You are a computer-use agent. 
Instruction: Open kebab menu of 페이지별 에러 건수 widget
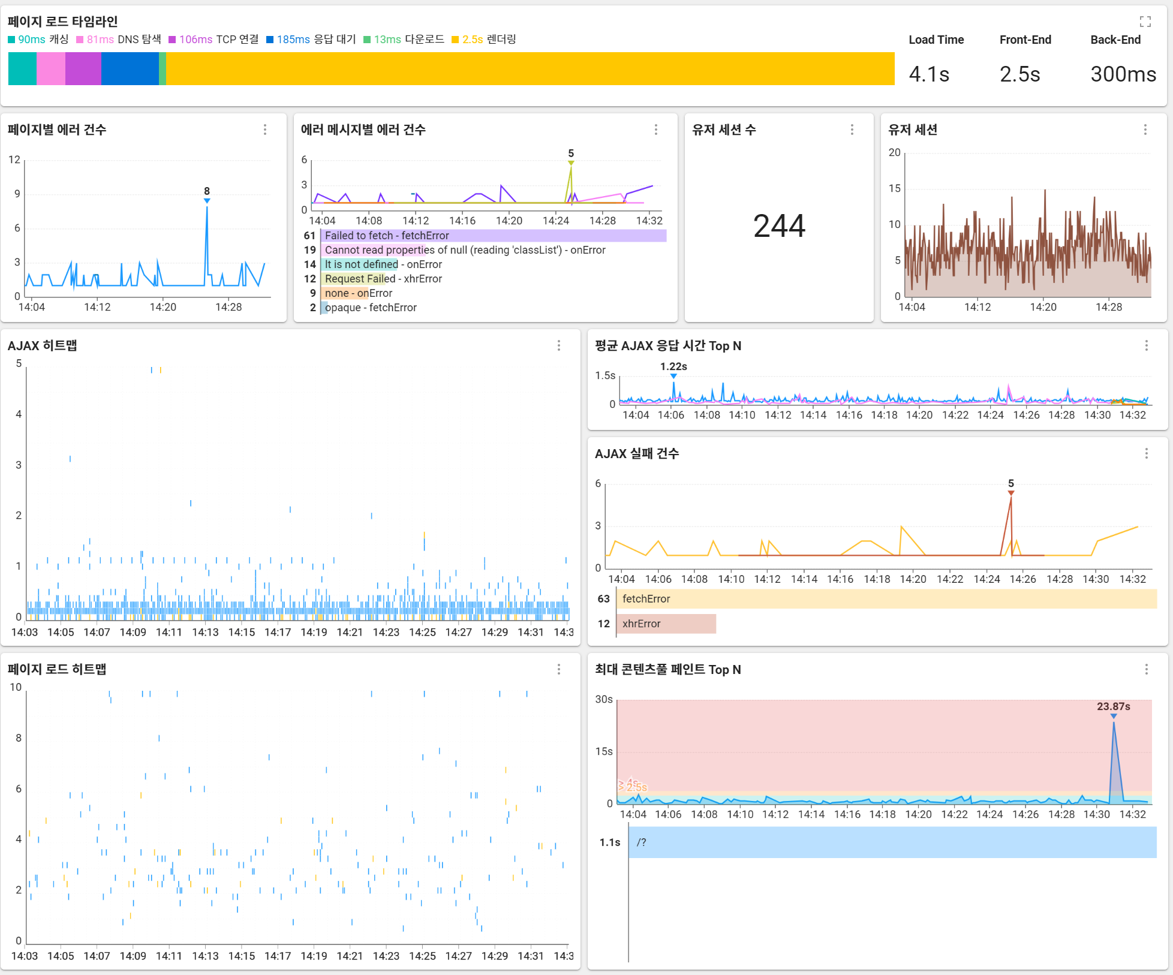(x=265, y=130)
